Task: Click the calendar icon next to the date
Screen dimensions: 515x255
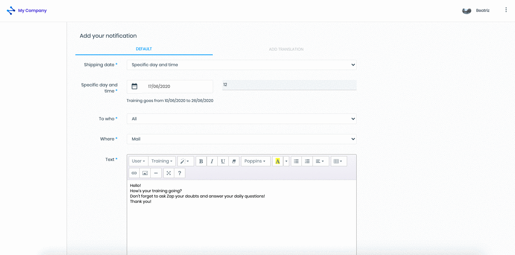Action: coord(134,86)
